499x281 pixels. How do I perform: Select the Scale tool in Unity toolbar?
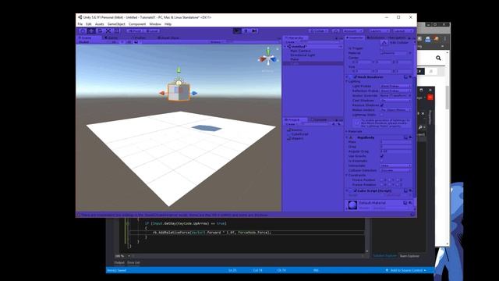[108, 31]
